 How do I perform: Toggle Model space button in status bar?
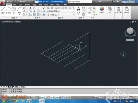click(96, 97)
